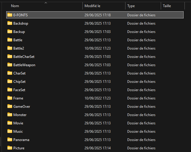Sort by the Taille column header
Image resolution: width=191 pixels, height=152 pixels.
(x=167, y=6)
